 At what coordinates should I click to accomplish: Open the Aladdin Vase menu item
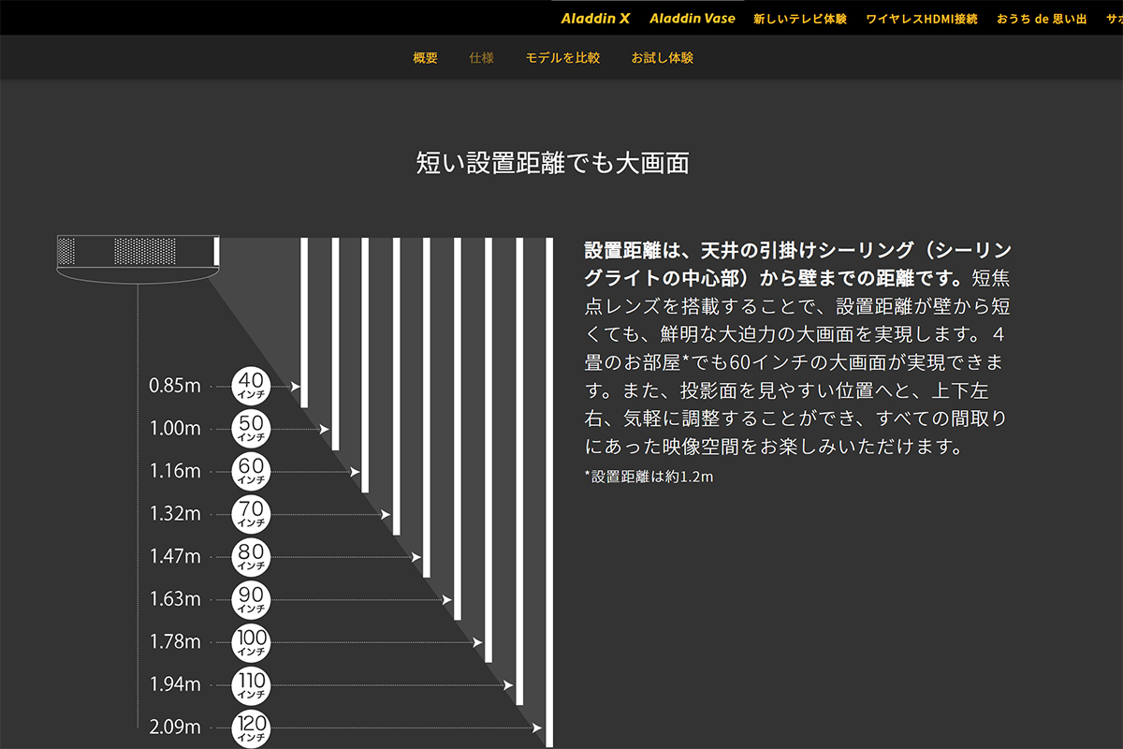tap(692, 19)
